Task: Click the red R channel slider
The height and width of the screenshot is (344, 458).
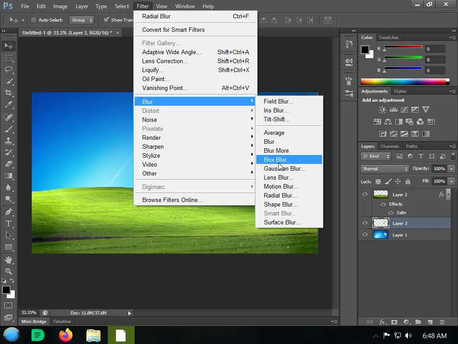Action: click(x=403, y=47)
